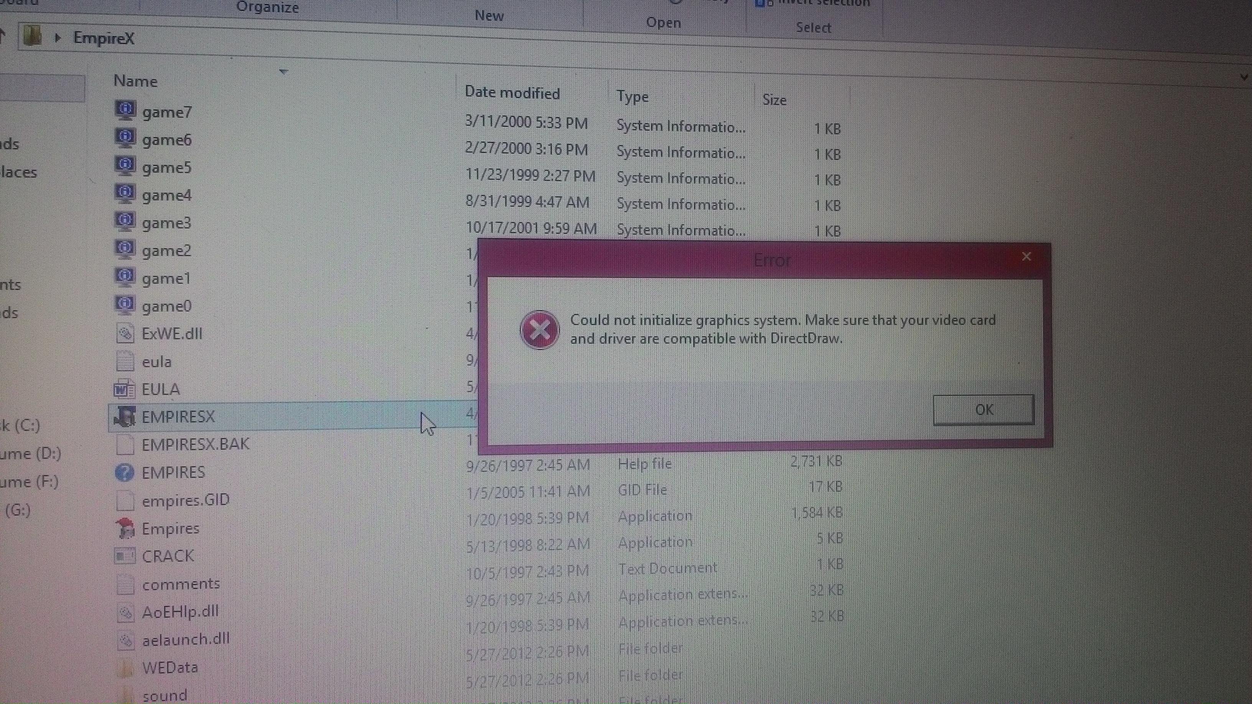
Task: Click the 17 KB size cell
Action: tap(825, 486)
